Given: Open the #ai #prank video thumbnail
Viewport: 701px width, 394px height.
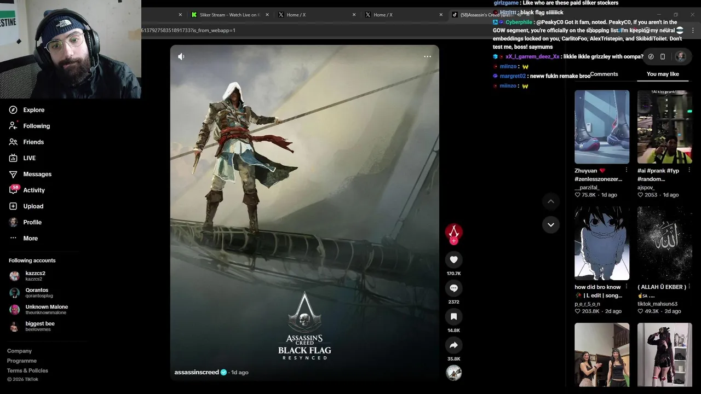Looking at the screenshot, I should (664, 127).
